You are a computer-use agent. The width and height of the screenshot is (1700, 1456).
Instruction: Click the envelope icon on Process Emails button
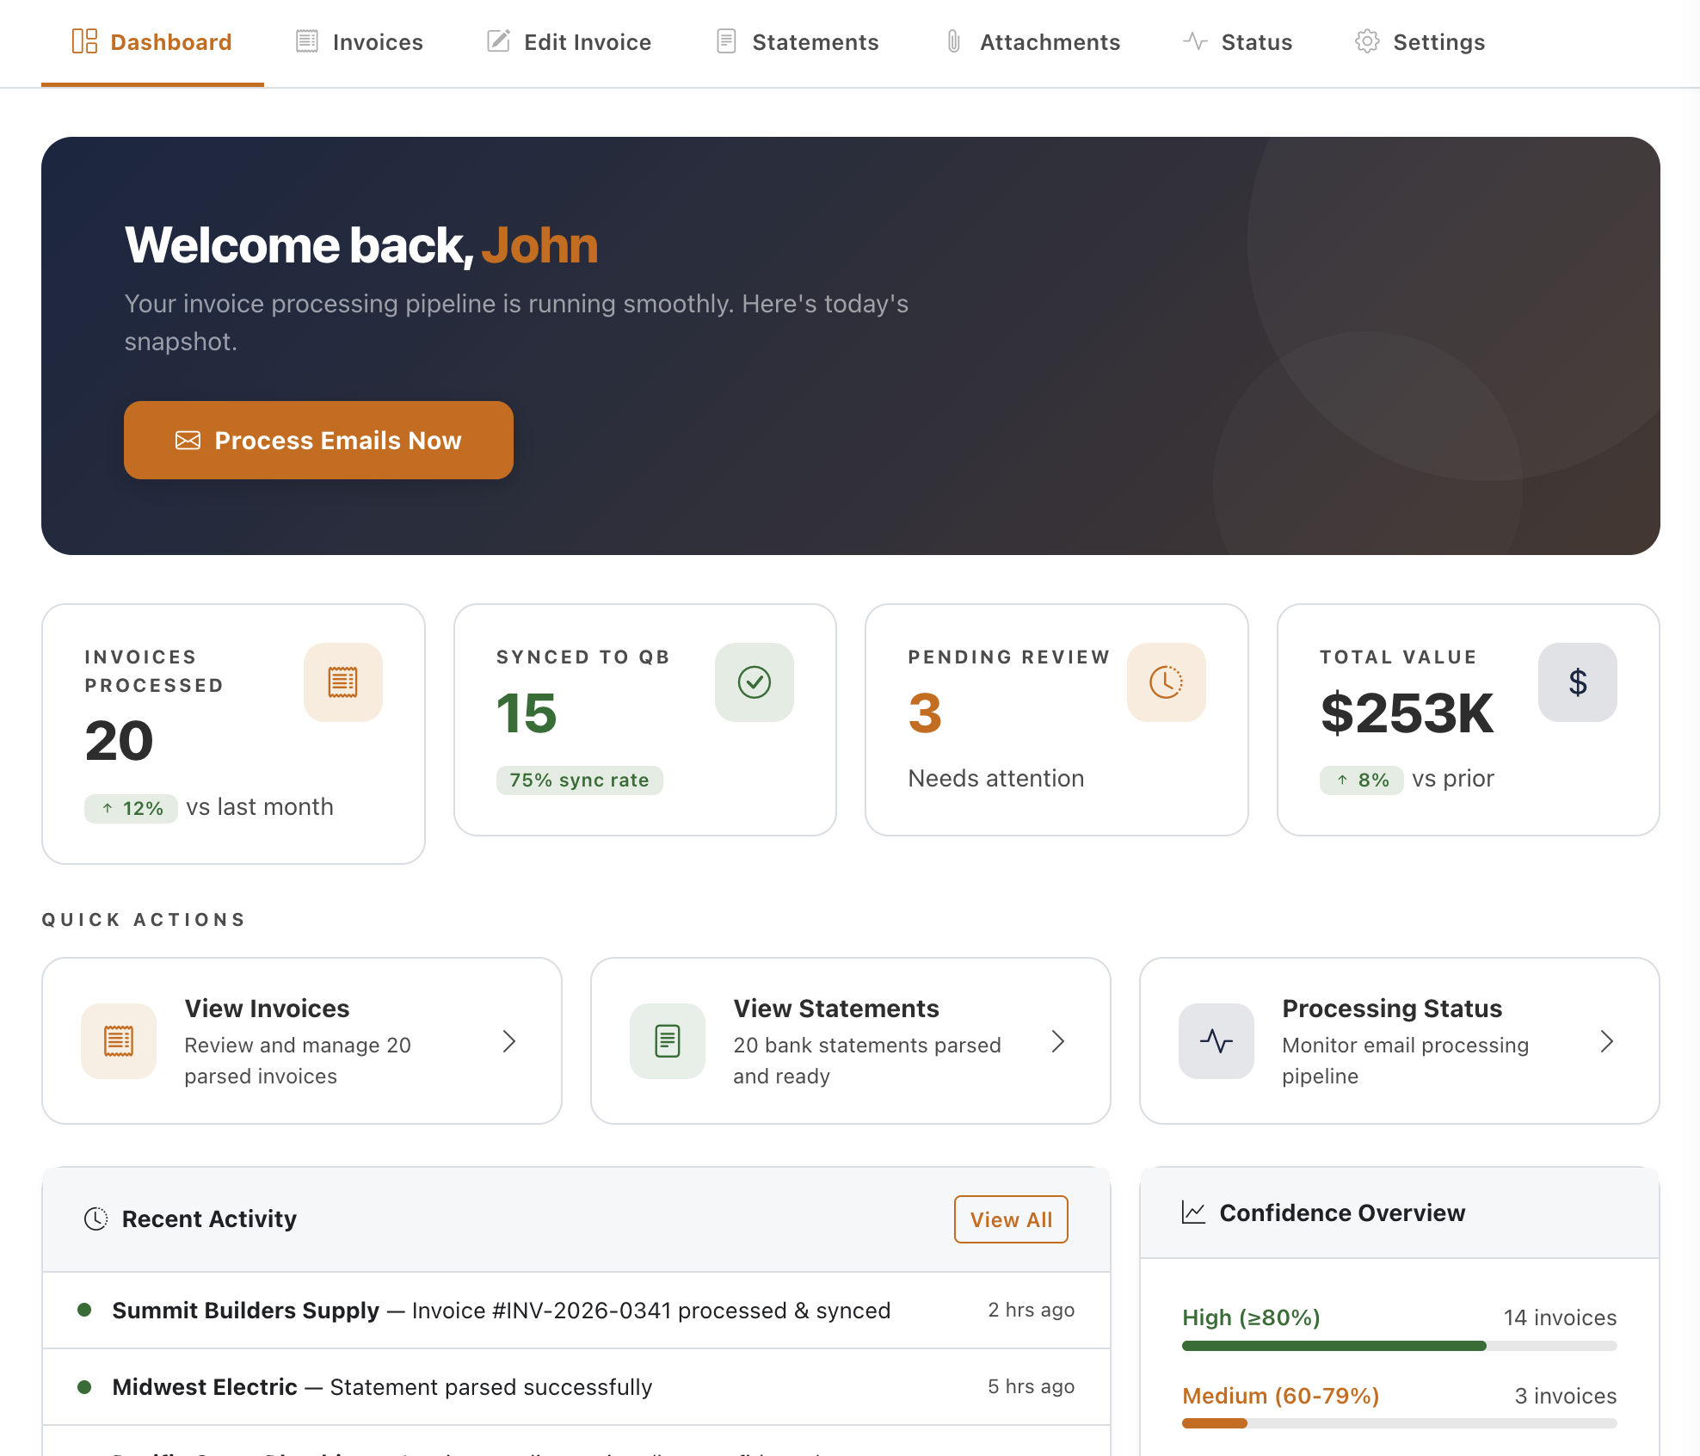(x=188, y=441)
